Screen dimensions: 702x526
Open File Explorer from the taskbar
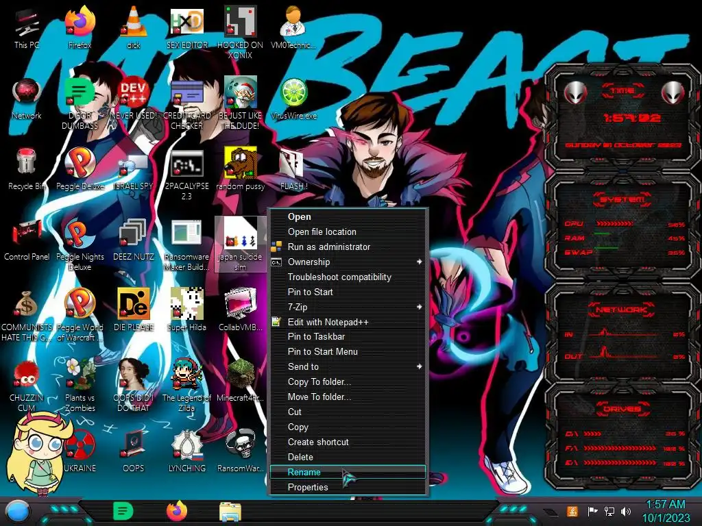230,512
